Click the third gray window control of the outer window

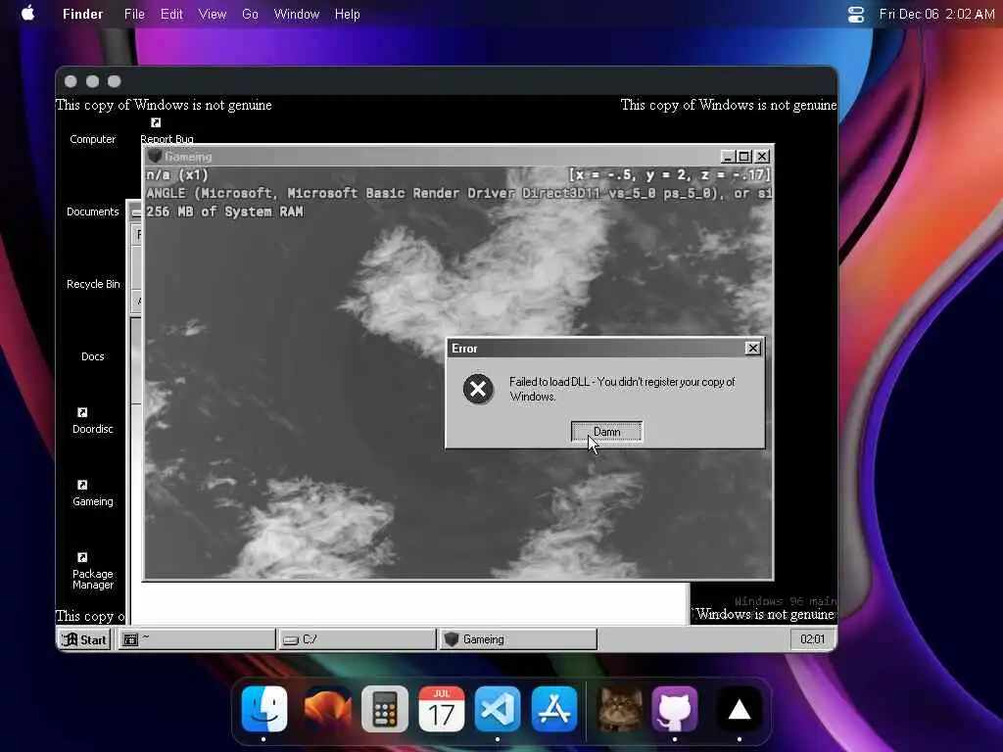(115, 81)
